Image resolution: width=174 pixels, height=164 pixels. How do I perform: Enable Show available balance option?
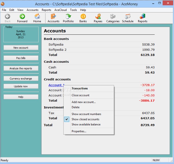(x=86, y=125)
